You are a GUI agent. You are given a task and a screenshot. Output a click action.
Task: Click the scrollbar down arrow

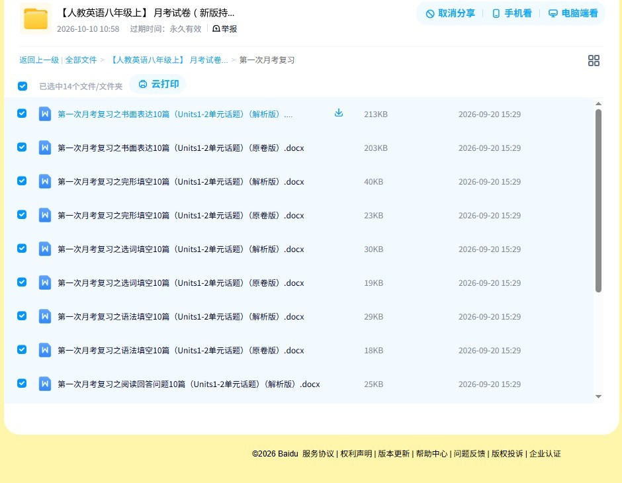pos(599,396)
